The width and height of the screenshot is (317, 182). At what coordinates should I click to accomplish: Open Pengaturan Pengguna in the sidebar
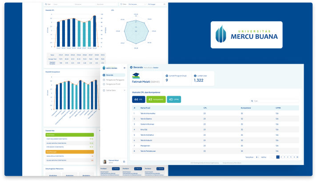tap(114, 79)
